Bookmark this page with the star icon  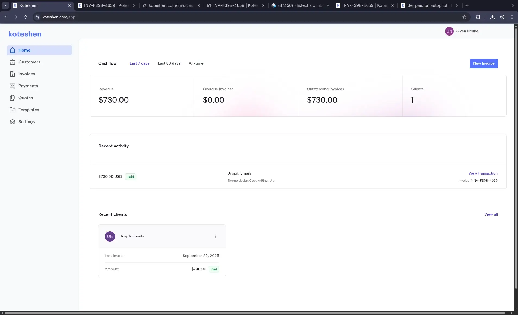click(464, 17)
